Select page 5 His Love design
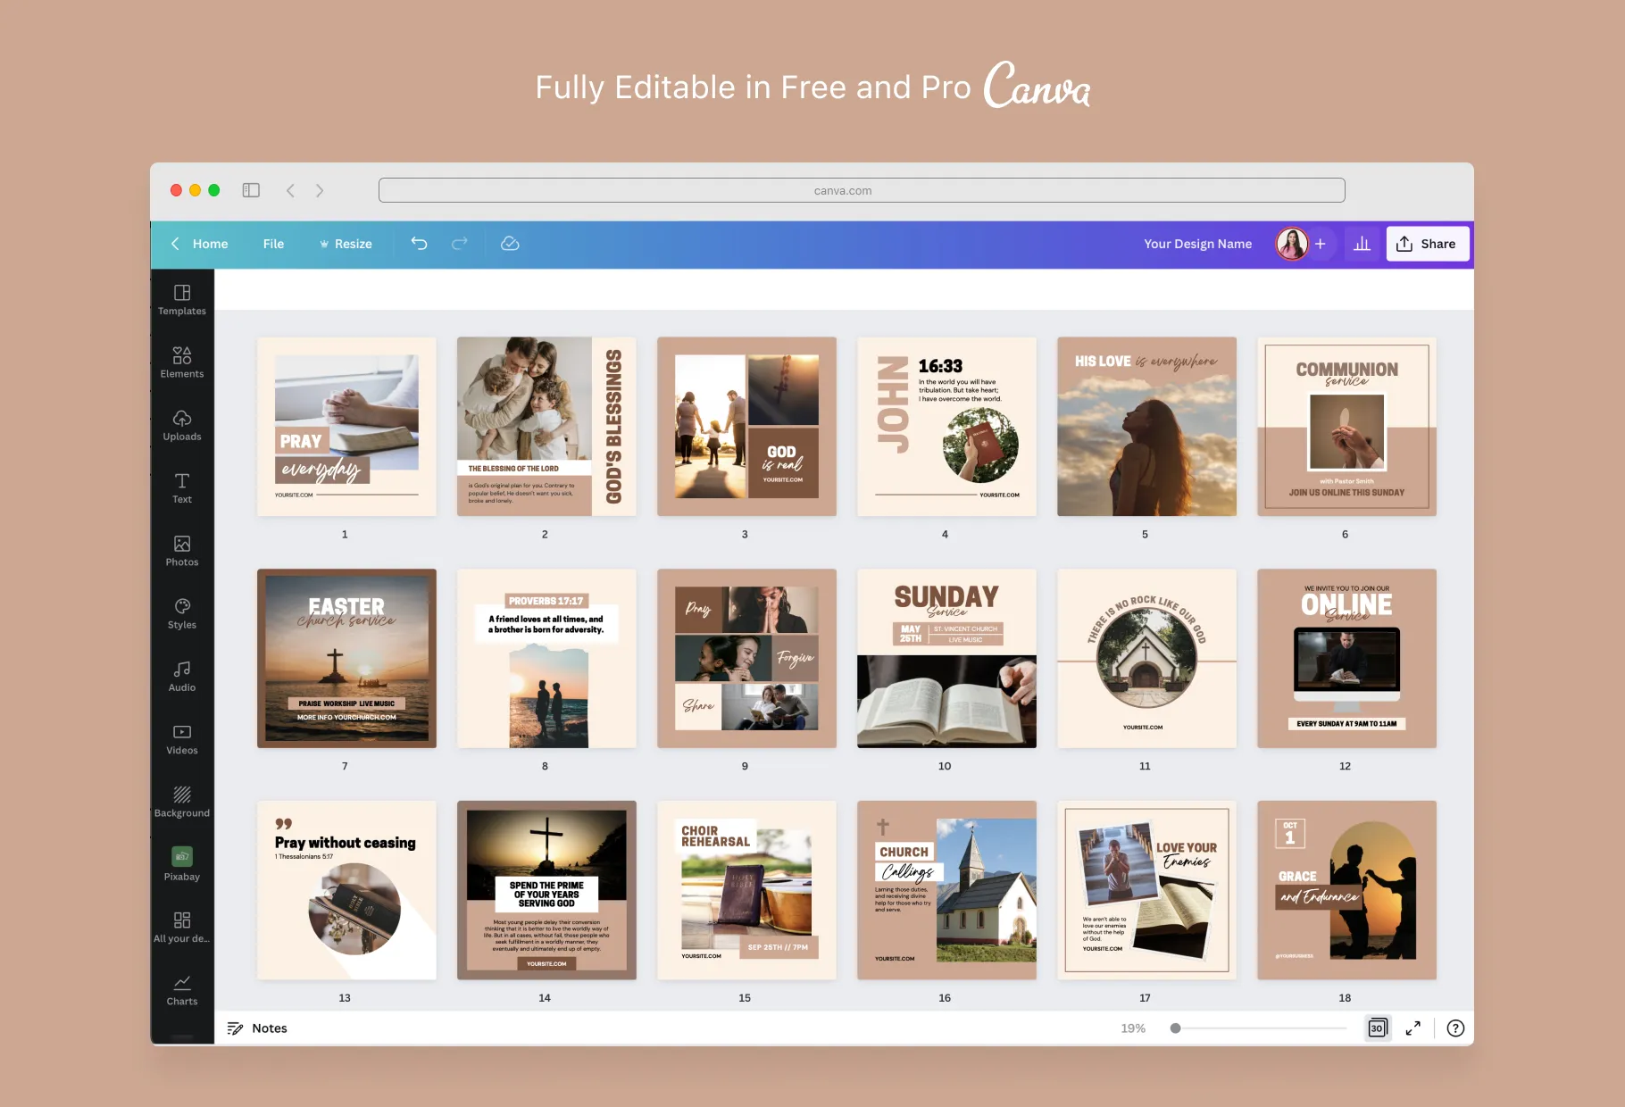The width and height of the screenshot is (1625, 1107). (1146, 426)
